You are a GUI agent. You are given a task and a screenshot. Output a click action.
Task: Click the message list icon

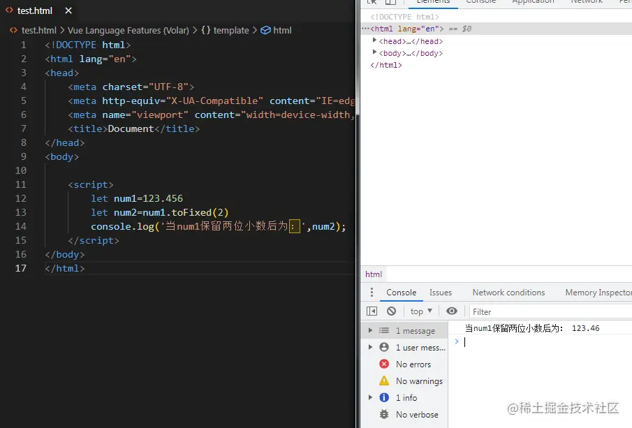[x=384, y=330]
